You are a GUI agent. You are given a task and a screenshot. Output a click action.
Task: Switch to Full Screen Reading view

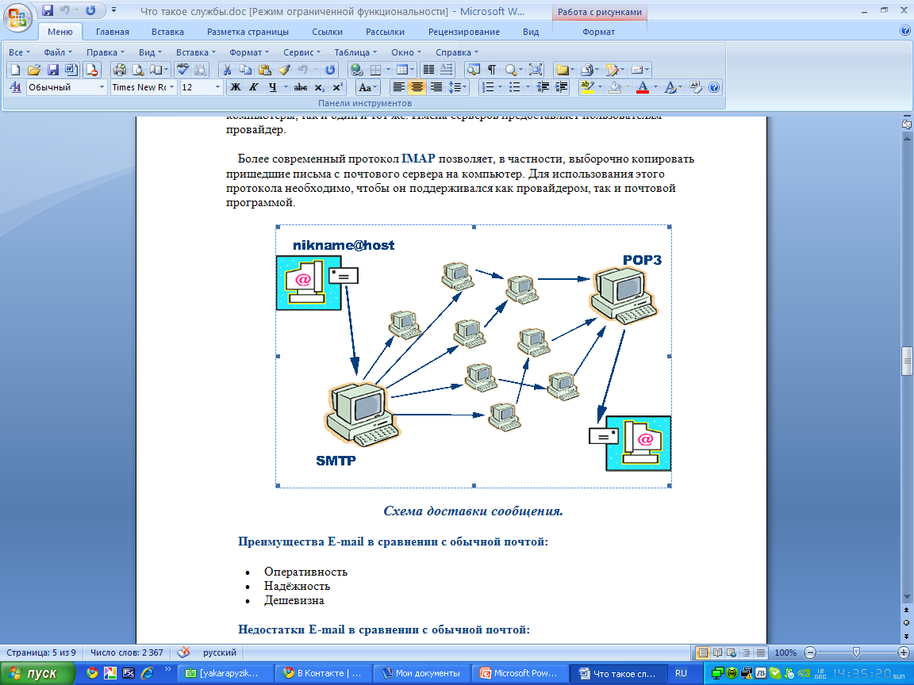coord(717,653)
